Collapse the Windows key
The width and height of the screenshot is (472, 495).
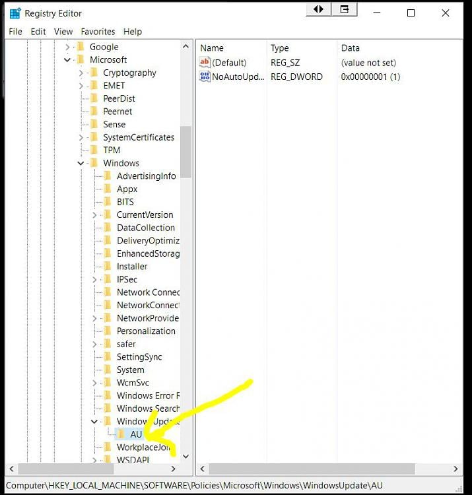81,163
